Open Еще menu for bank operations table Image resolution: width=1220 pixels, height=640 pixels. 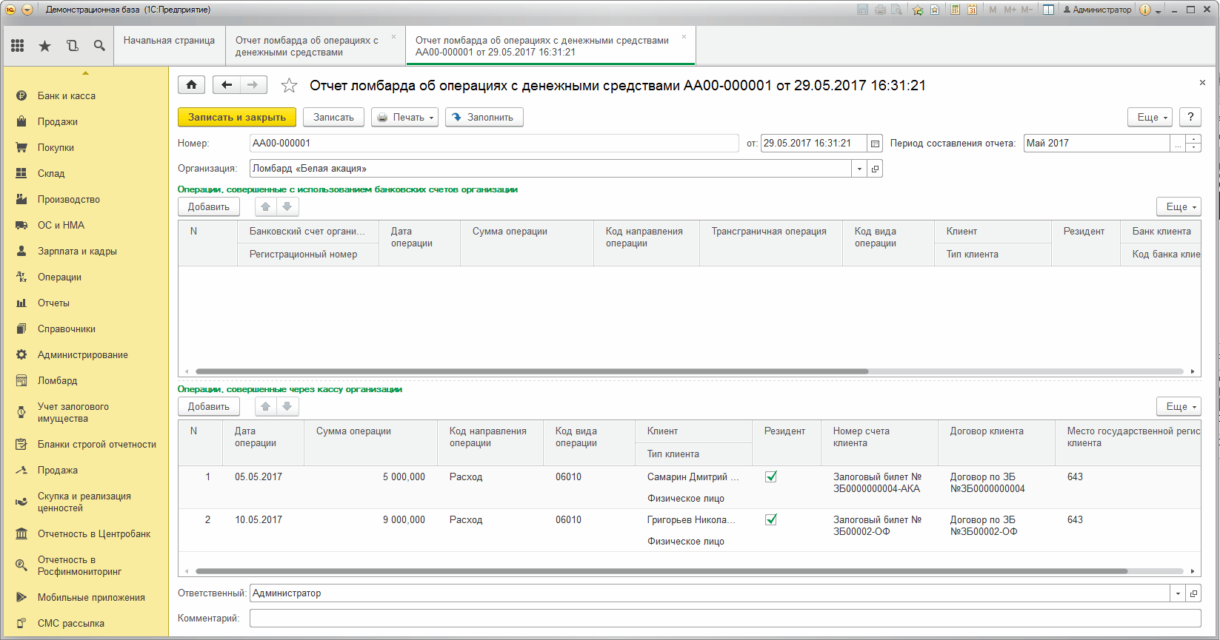click(x=1179, y=206)
